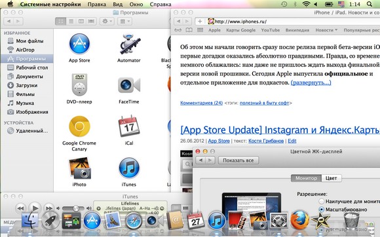380x237 pixels.
Task: Open the Окно menu
Action: (136, 5)
